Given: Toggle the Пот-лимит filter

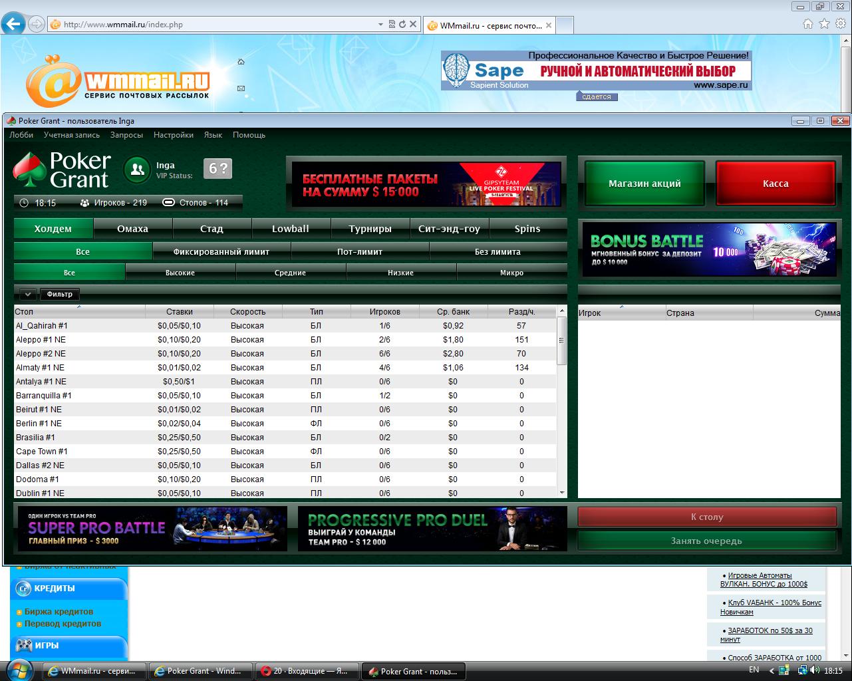Looking at the screenshot, I should pos(360,252).
